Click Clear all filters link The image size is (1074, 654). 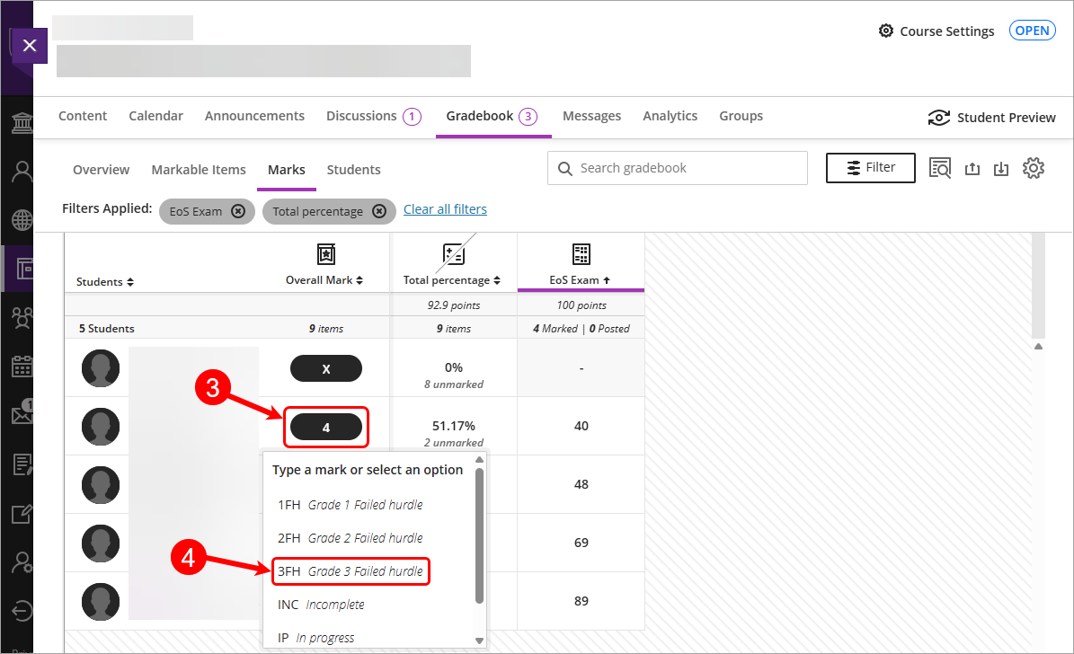coord(445,209)
